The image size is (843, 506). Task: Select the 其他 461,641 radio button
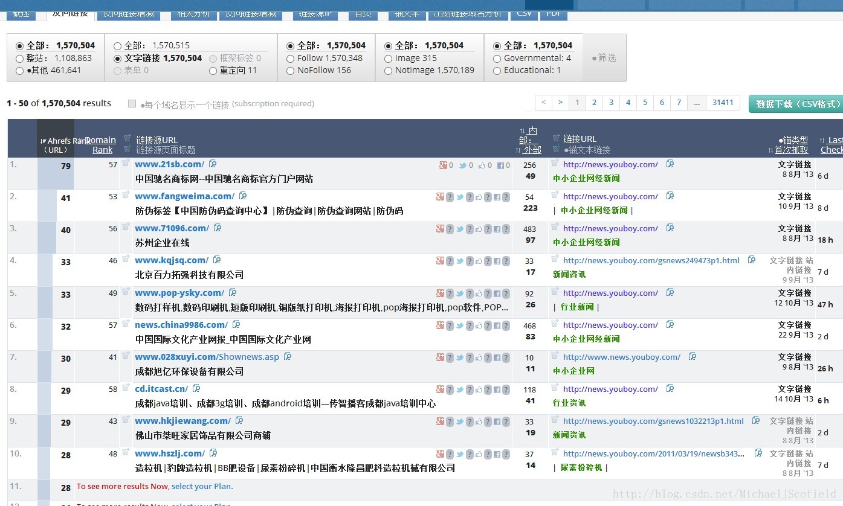click(x=20, y=71)
